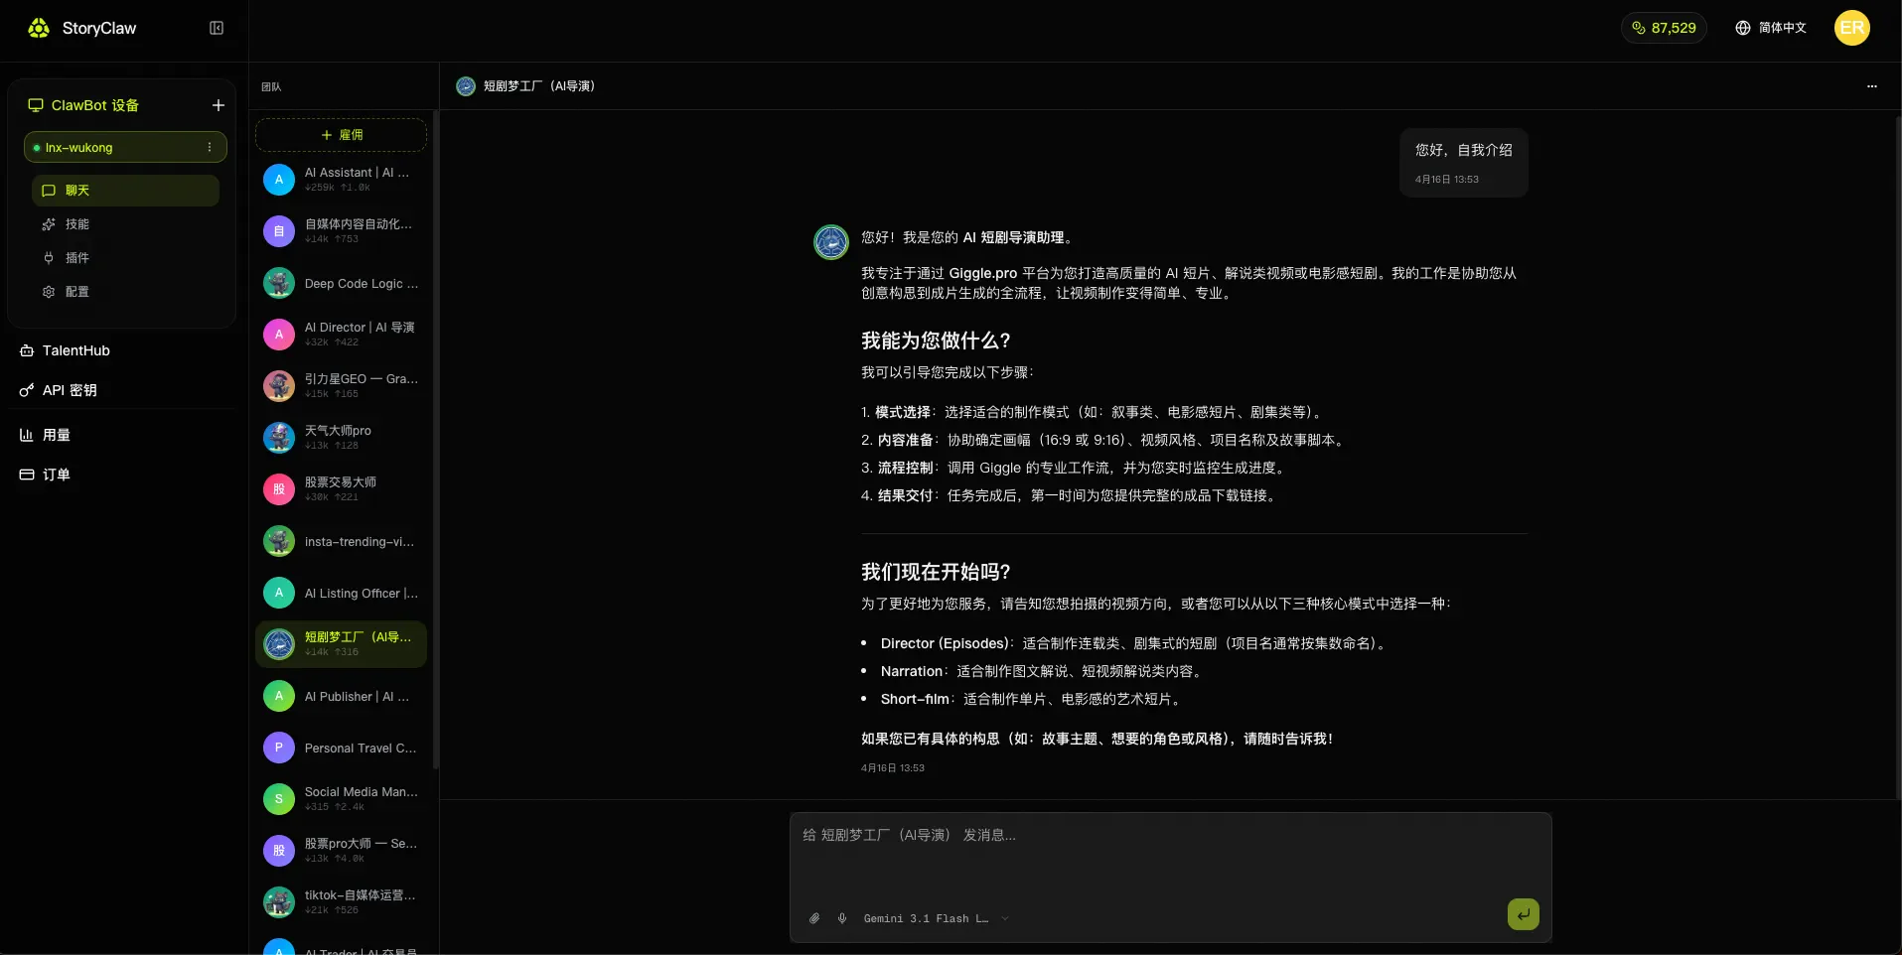Open the 配置 settings section

[125, 292]
